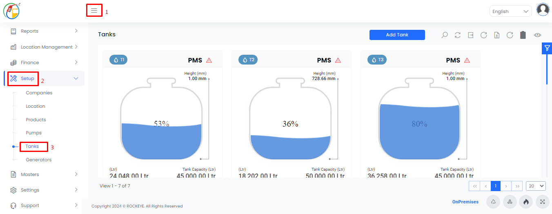Open the English language dropdown
The height and width of the screenshot is (214, 552).
click(510, 11)
